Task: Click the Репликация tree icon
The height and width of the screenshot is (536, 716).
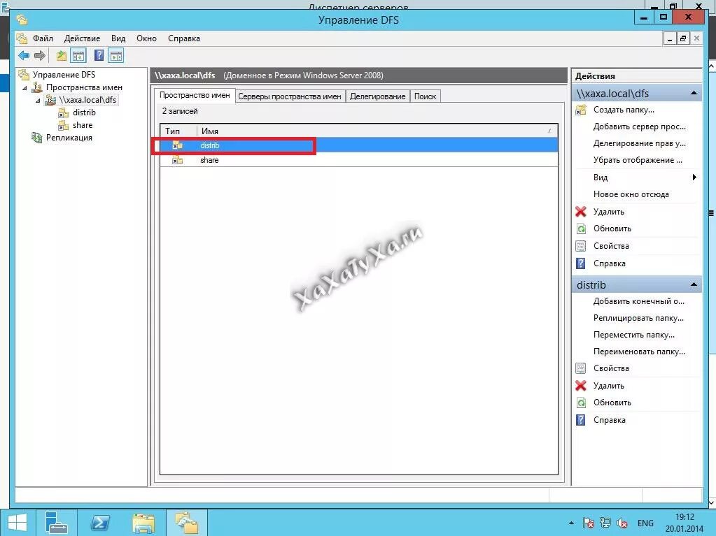Action: click(36, 138)
